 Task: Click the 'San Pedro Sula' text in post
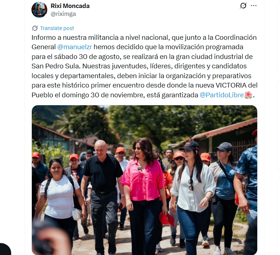click(x=55, y=66)
